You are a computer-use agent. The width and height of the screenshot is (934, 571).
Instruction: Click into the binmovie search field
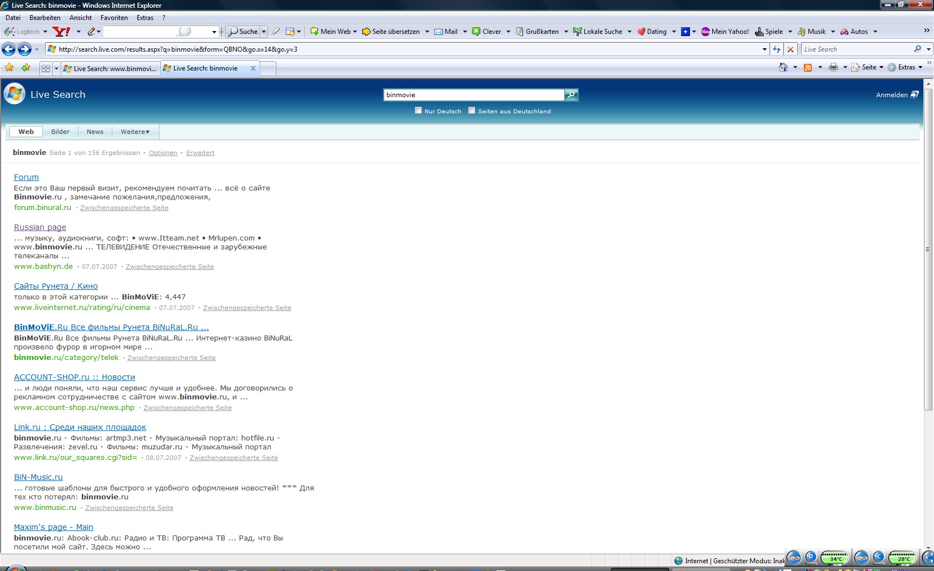click(x=474, y=95)
